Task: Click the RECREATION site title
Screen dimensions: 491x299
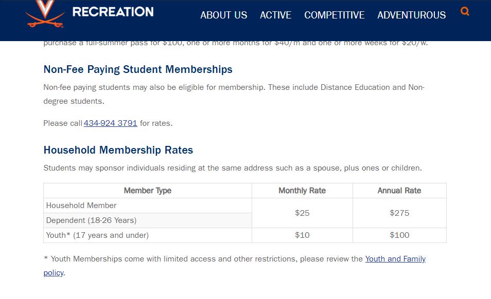Action: (x=113, y=12)
